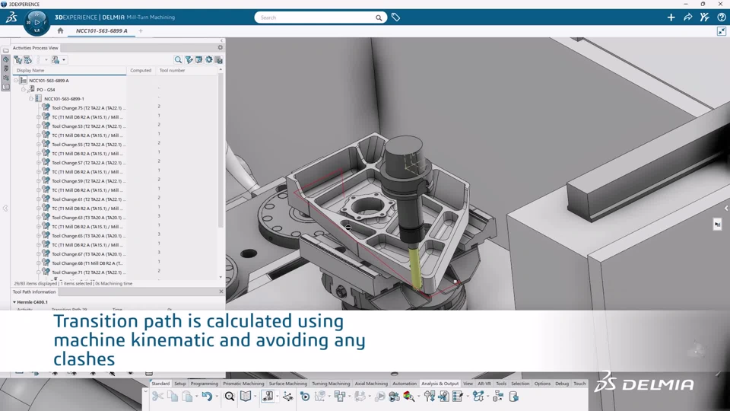Open the Help question mark icon
The image size is (730, 411).
click(721, 18)
